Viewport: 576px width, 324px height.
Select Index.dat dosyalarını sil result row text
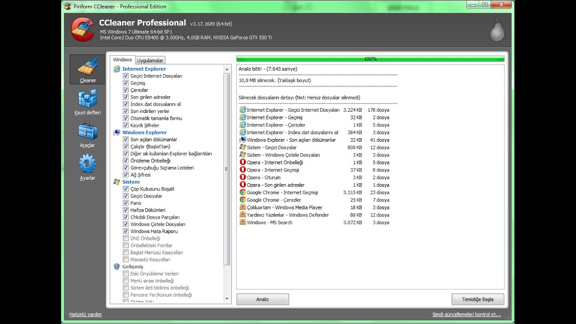click(x=292, y=132)
